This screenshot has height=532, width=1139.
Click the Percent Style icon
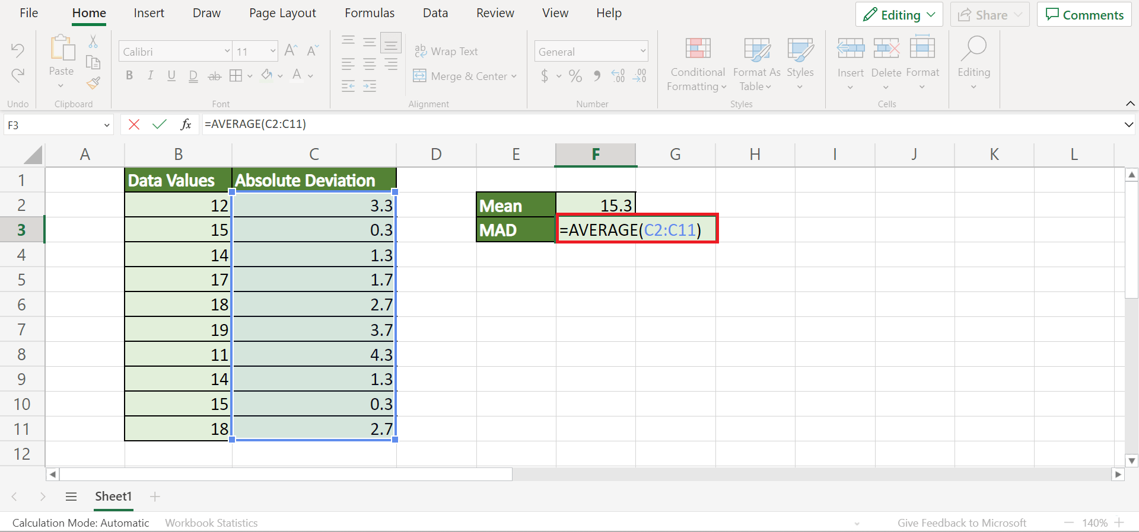pyautogui.click(x=575, y=76)
